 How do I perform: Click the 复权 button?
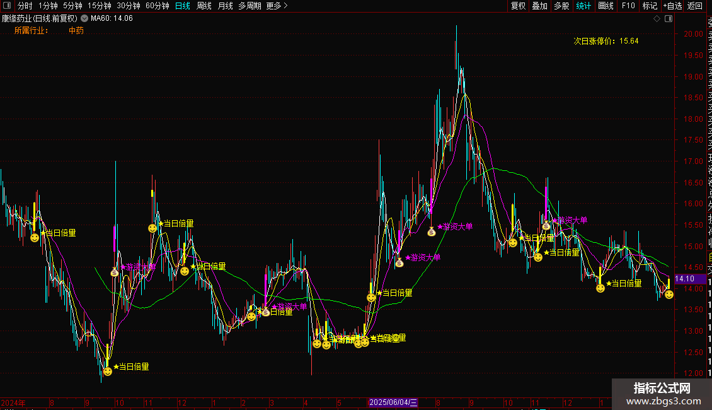518,6
